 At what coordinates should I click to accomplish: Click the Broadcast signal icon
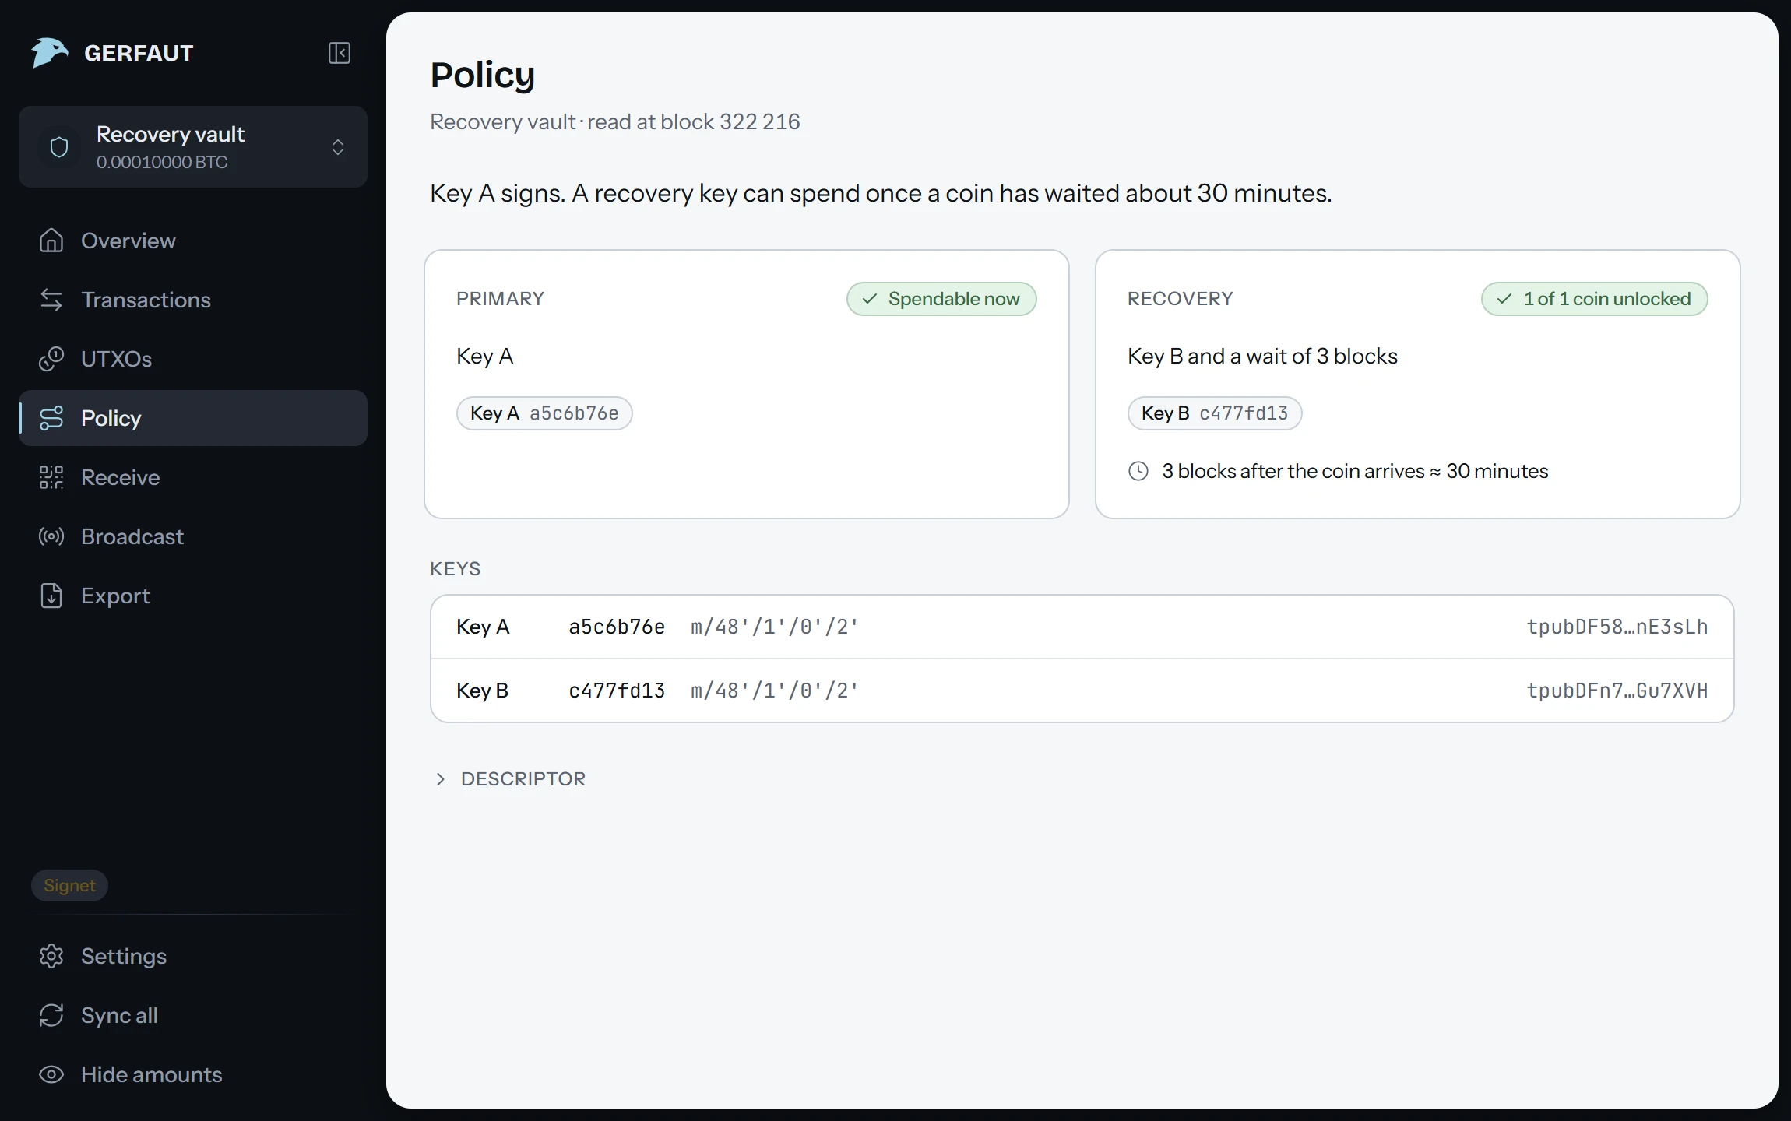click(51, 536)
